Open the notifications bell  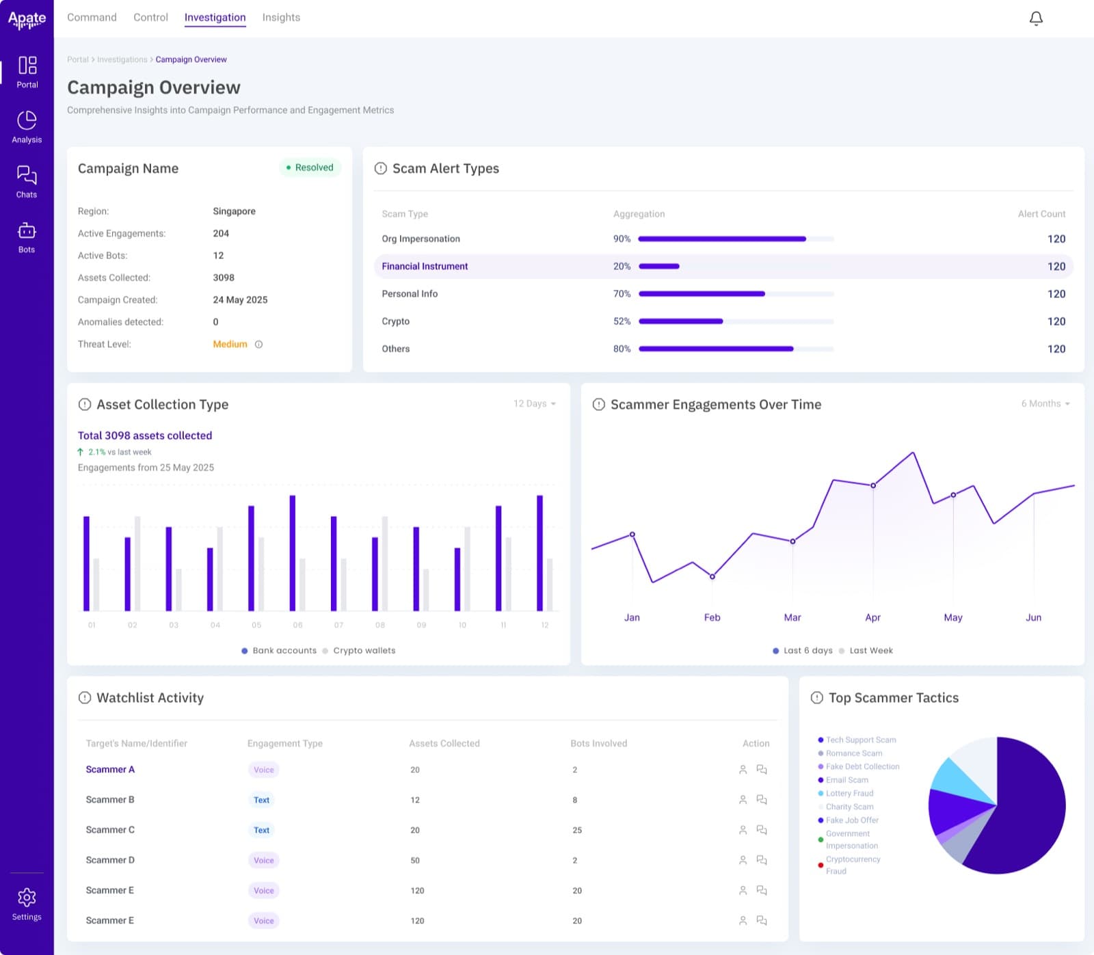tap(1036, 18)
